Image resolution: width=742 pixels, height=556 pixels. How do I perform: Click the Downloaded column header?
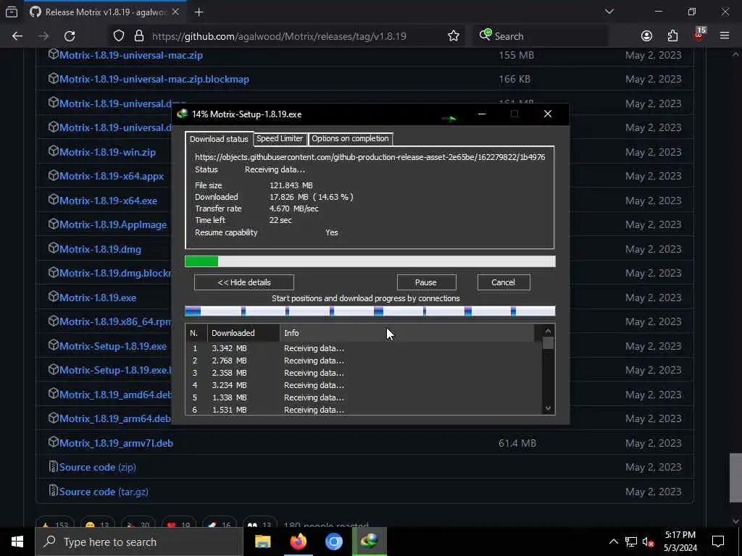[x=243, y=333]
